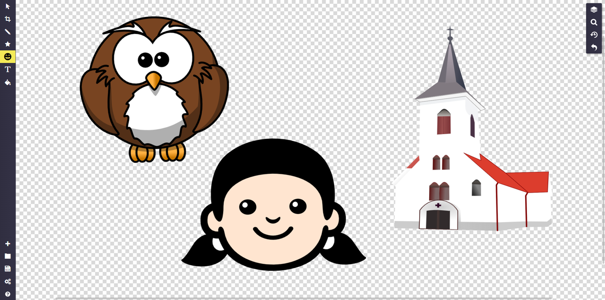605x300 pixels.
Task: Click the zoom magnifier icon
Action: 594,22
